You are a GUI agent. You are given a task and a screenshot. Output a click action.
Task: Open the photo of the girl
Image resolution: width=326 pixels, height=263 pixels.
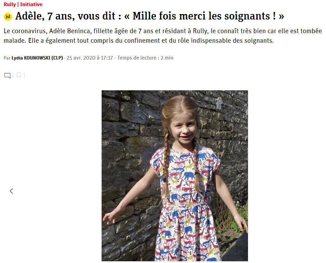(175, 176)
